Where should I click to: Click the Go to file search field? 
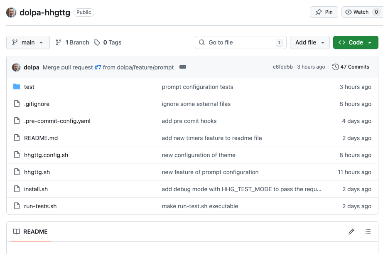(x=240, y=42)
